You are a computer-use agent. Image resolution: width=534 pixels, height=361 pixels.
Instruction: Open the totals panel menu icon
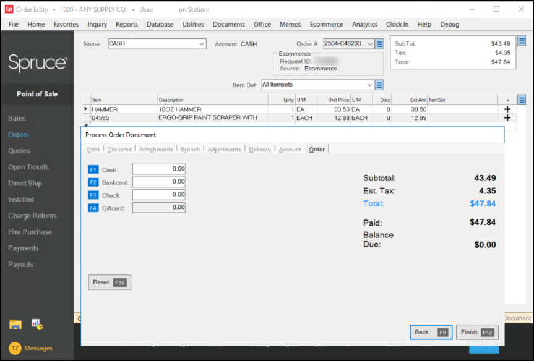522,41
